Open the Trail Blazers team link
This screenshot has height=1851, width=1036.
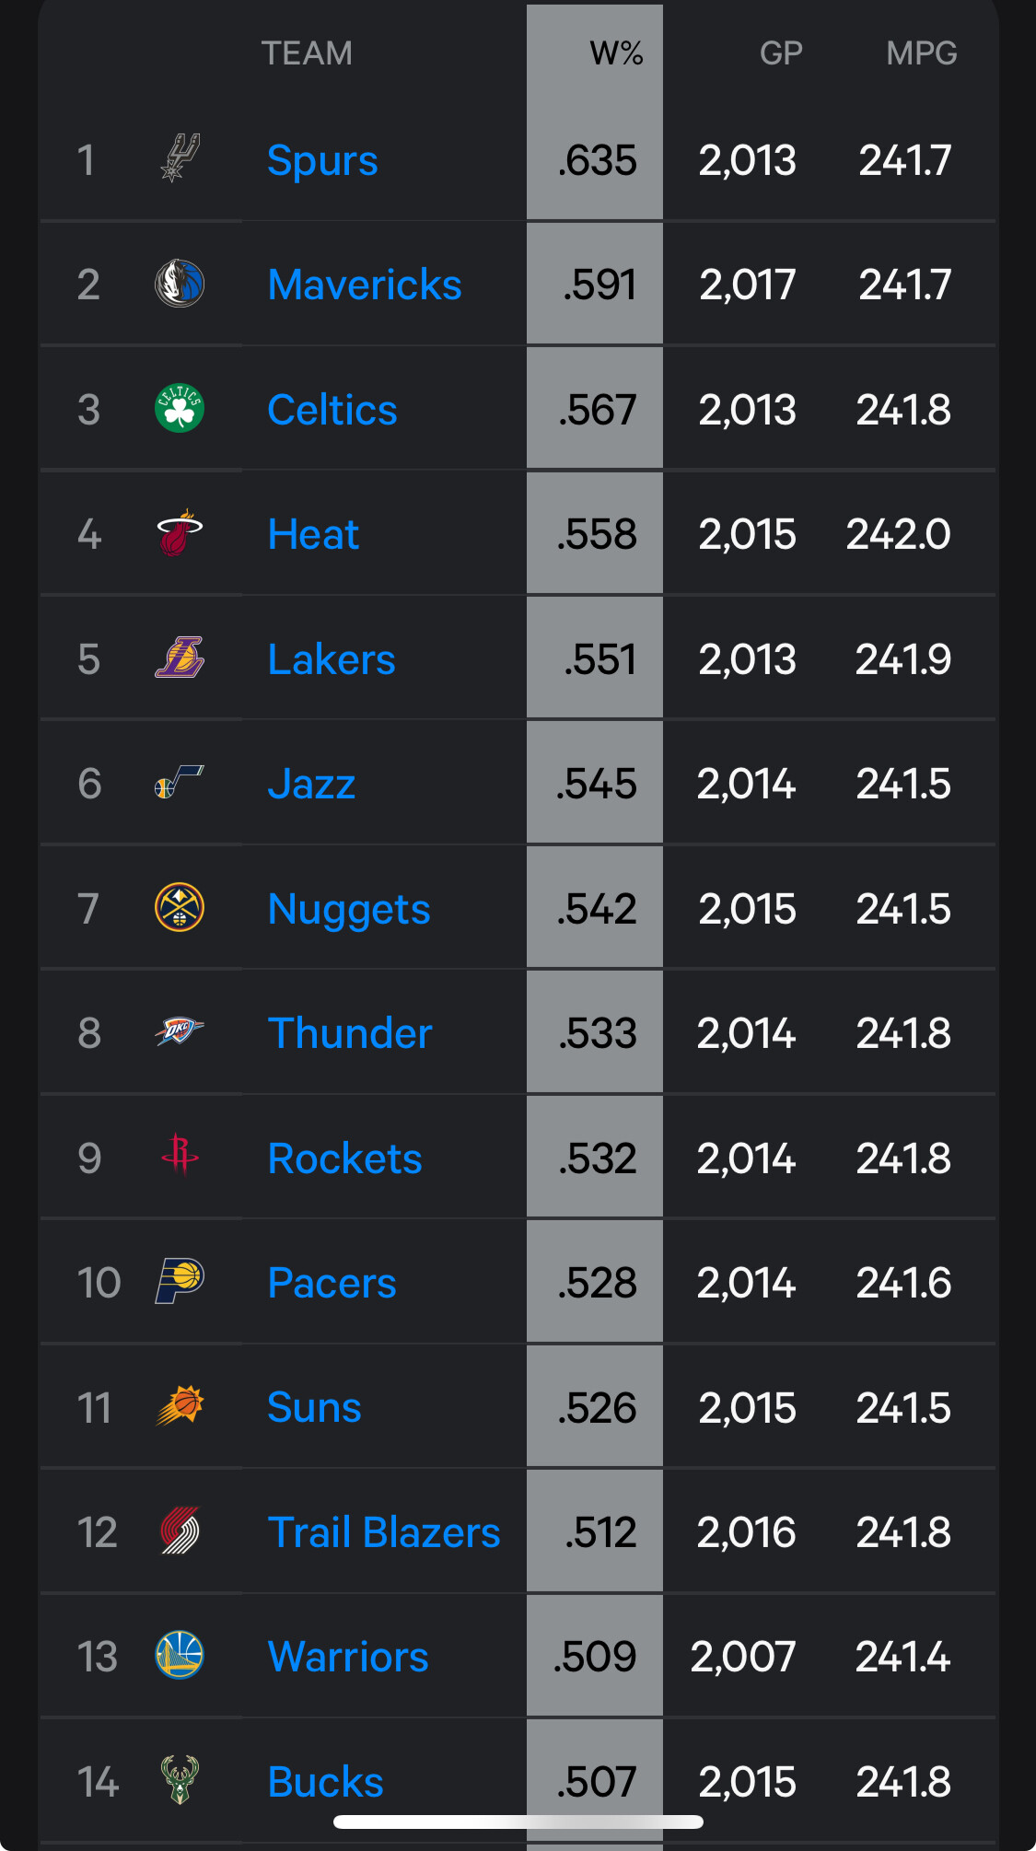coord(383,1532)
